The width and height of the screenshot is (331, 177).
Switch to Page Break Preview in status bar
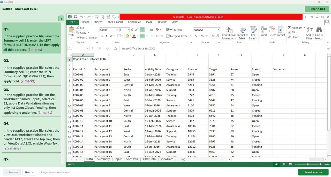tap(290, 164)
